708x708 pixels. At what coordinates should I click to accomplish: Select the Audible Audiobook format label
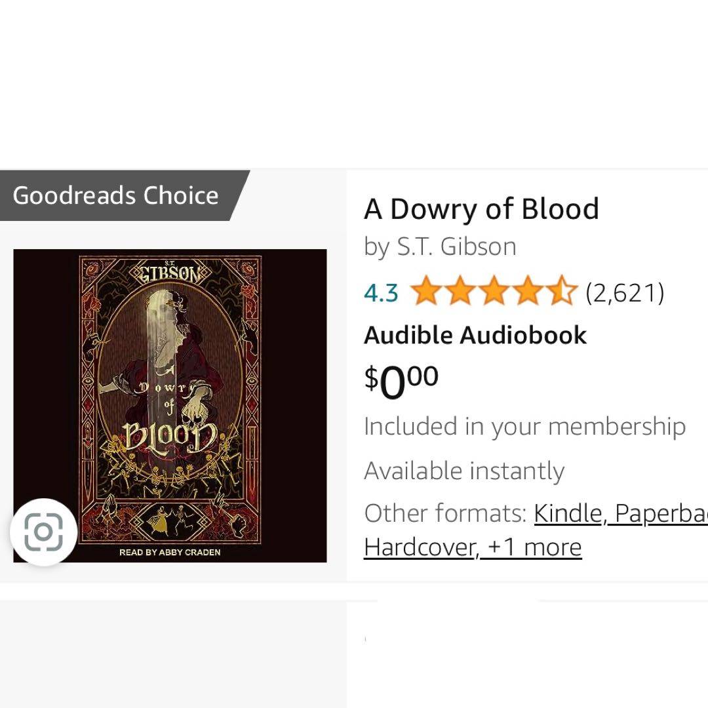click(x=475, y=335)
